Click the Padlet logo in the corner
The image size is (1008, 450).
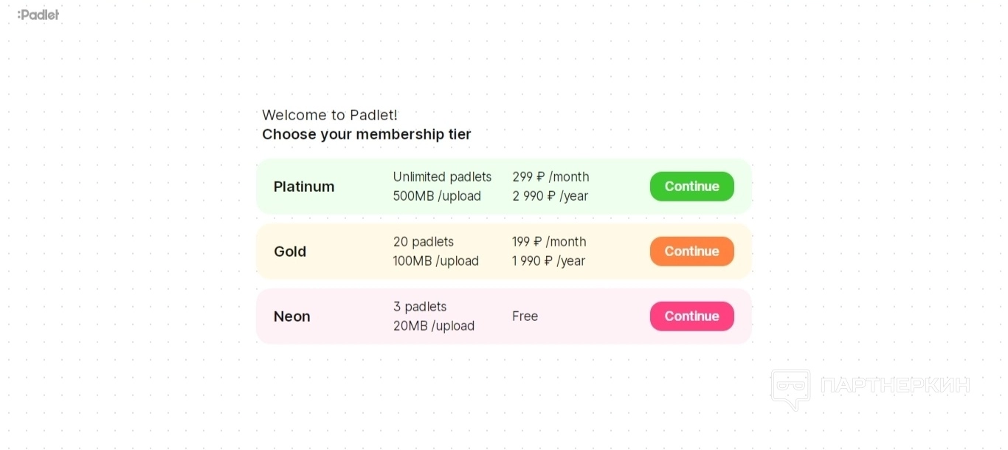(38, 15)
